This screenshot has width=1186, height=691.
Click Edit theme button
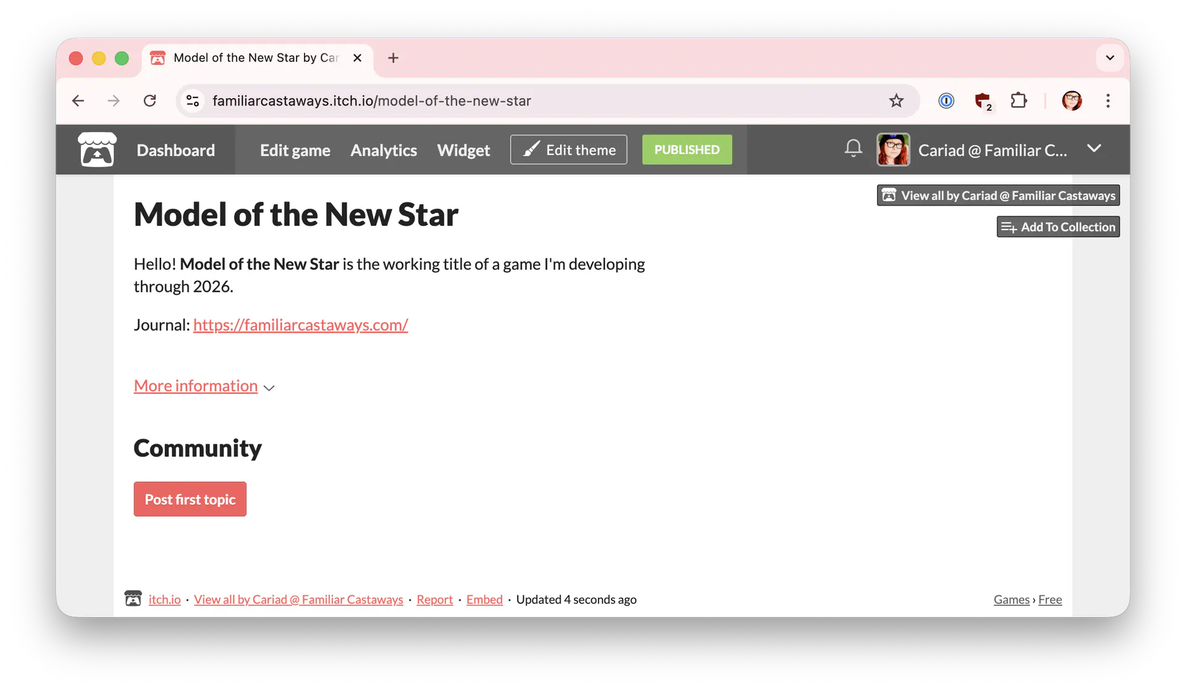tap(568, 150)
